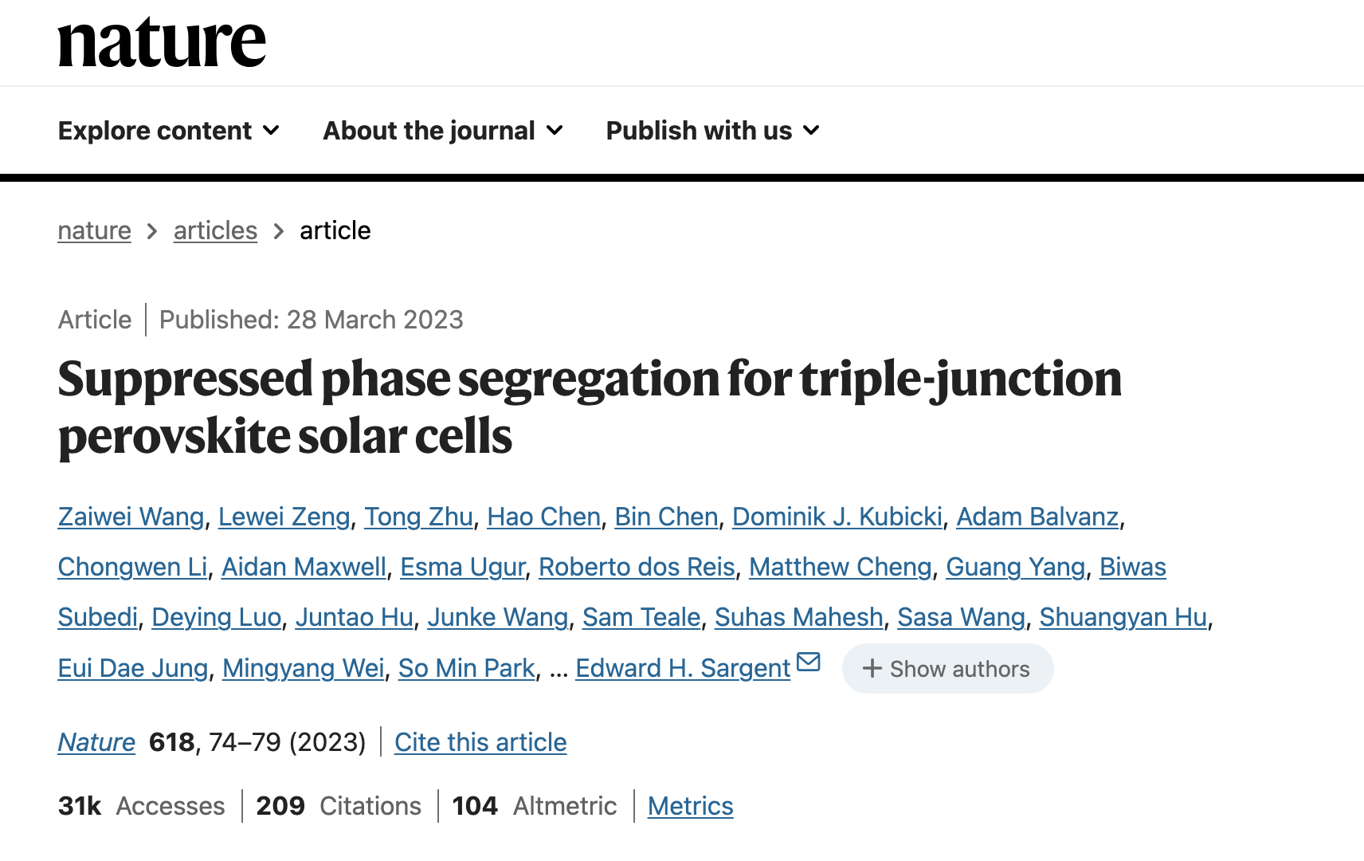The height and width of the screenshot is (861, 1364).
Task: Click the Nature logo
Action: pyautogui.click(x=162, y=43)
